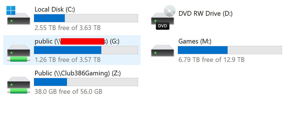The width and height of the screenshot is (296, 118).
Task: Click the Public (Z:) storage usage bar
Action: pyautogui.click(x=86, y=82)
